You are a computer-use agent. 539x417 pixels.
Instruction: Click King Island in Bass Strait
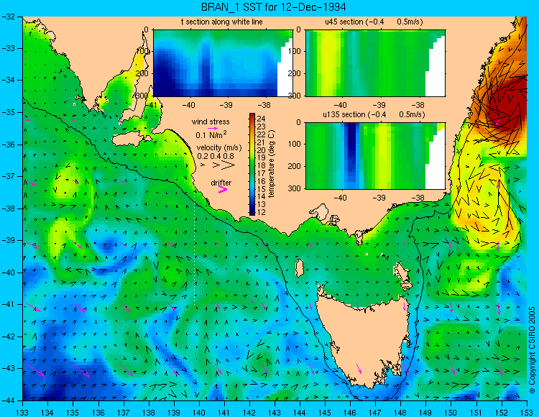pyautogui.click(x=300, y=268)
